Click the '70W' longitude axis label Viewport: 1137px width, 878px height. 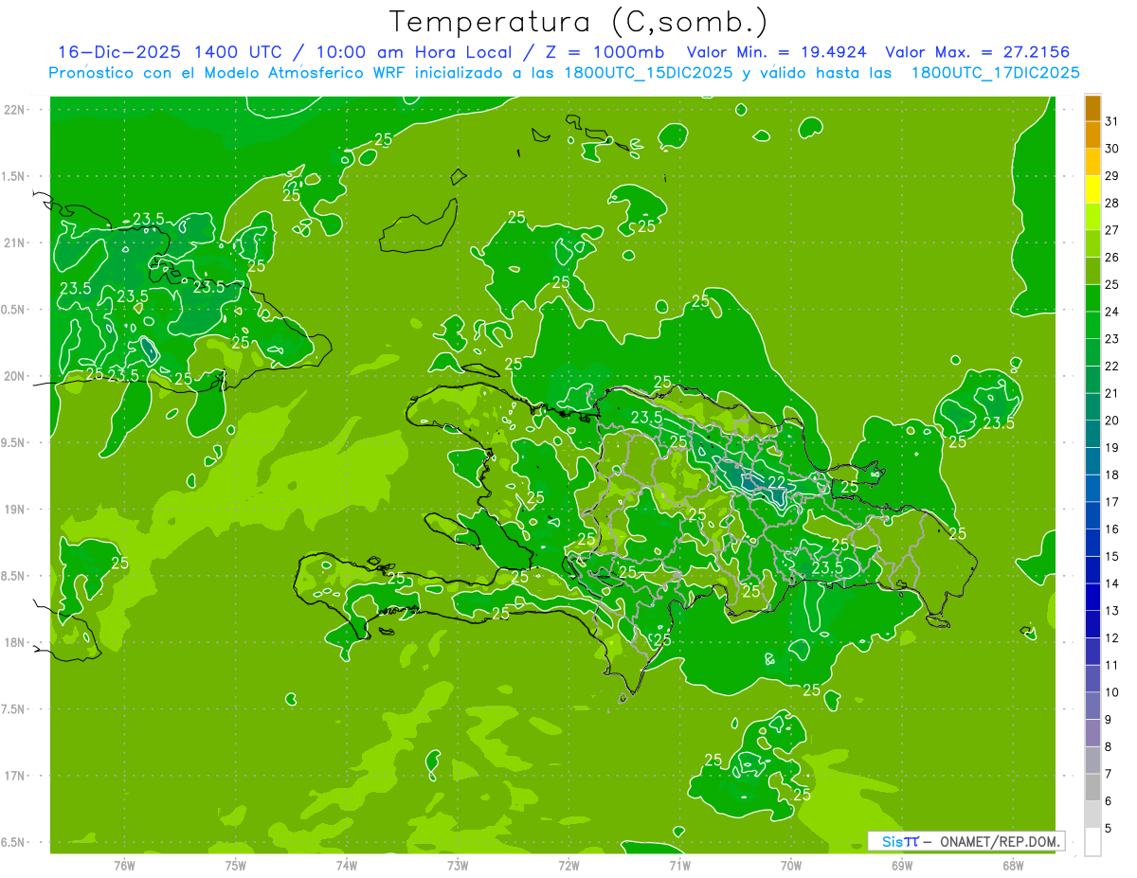click(791, 865)
